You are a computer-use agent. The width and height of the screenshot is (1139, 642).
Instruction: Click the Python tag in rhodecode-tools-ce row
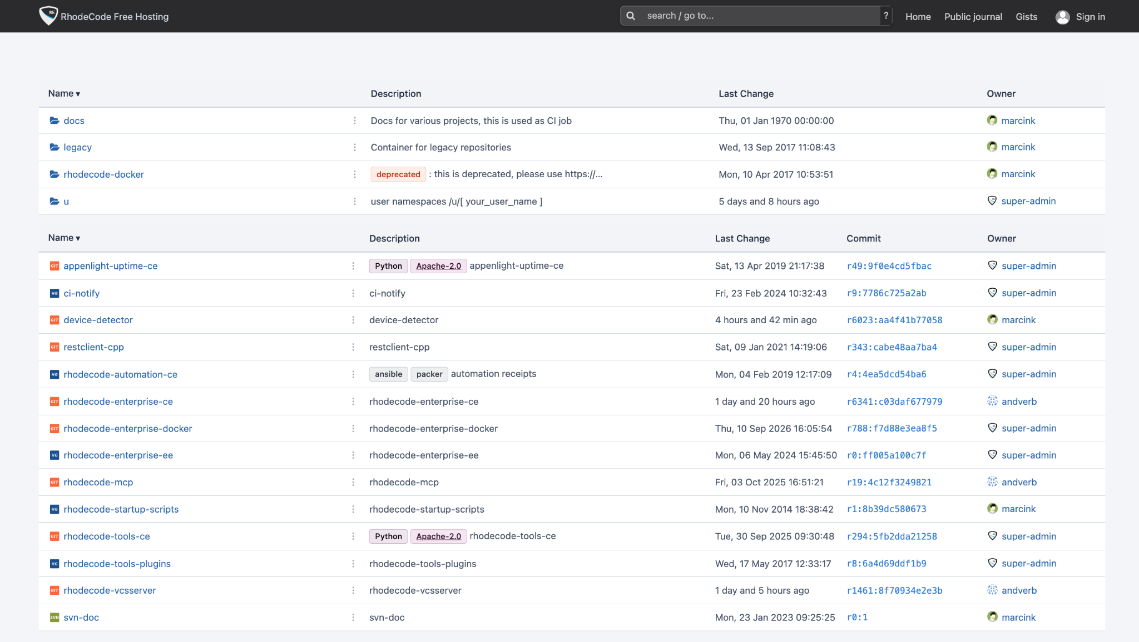coord(388,536)
